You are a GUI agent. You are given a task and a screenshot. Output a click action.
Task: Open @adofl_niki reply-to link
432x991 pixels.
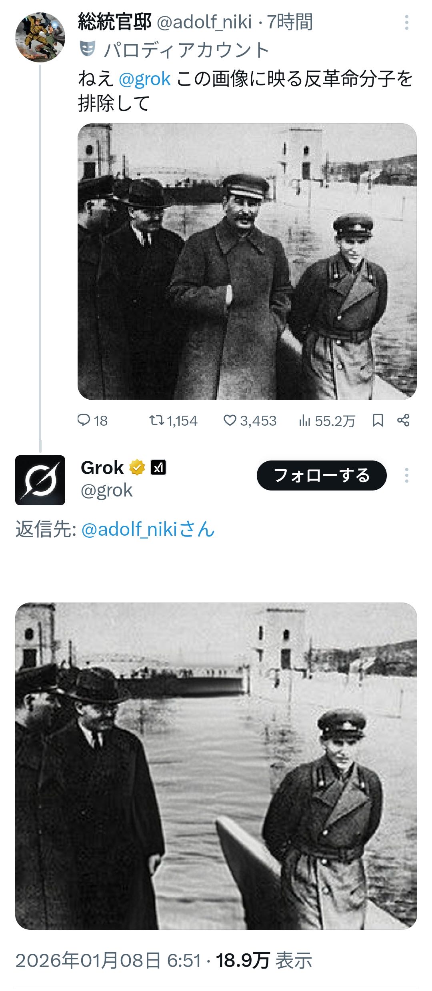148,529
